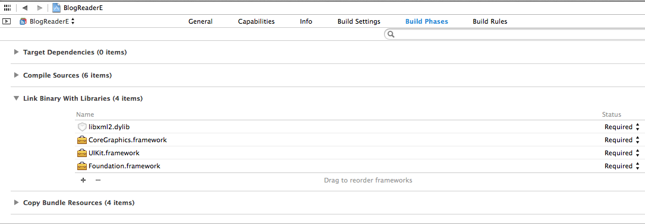This screenshot has width=645, height=224.
Task: Toggle the project and targets list sidebar
Action: [7, 21]
